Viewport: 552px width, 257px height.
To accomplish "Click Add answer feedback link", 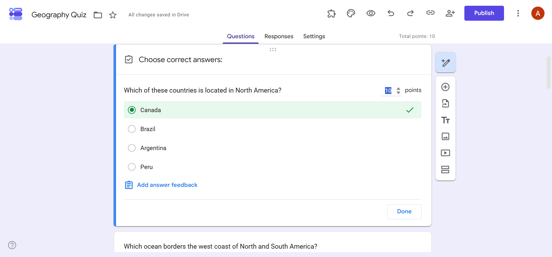I will point(167,185).
